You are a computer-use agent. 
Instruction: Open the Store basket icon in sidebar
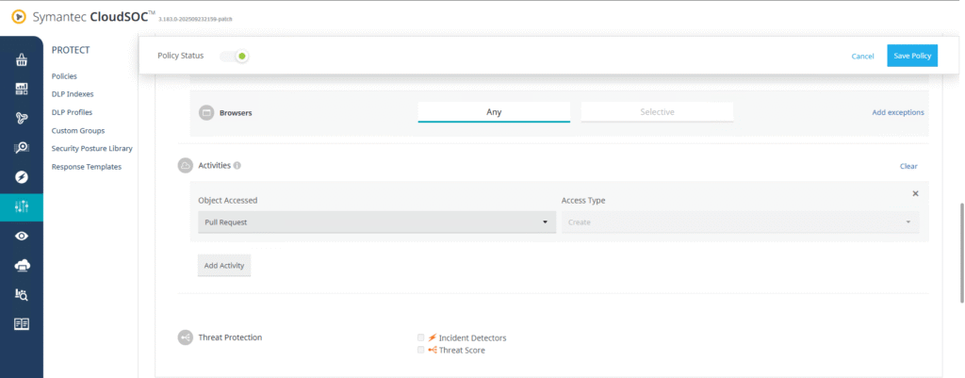tap(21, 59)
